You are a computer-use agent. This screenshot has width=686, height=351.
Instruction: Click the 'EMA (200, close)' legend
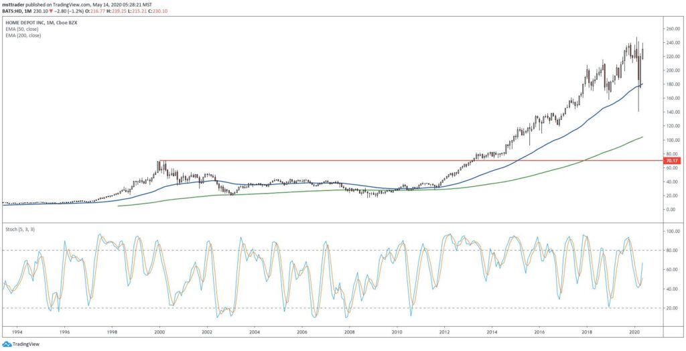[23, 36]
